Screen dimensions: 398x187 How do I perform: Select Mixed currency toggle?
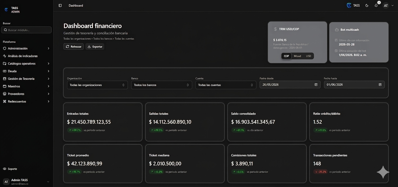point(297,56)
